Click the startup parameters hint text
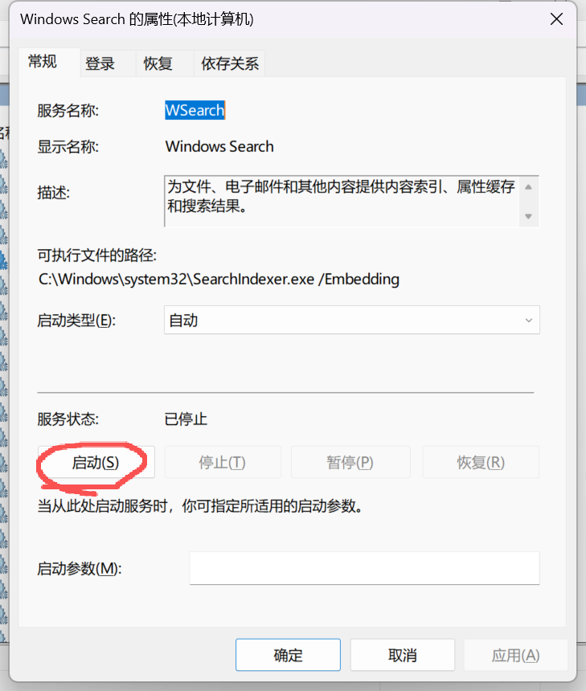The image size is (586, 691). click(200, 505)
